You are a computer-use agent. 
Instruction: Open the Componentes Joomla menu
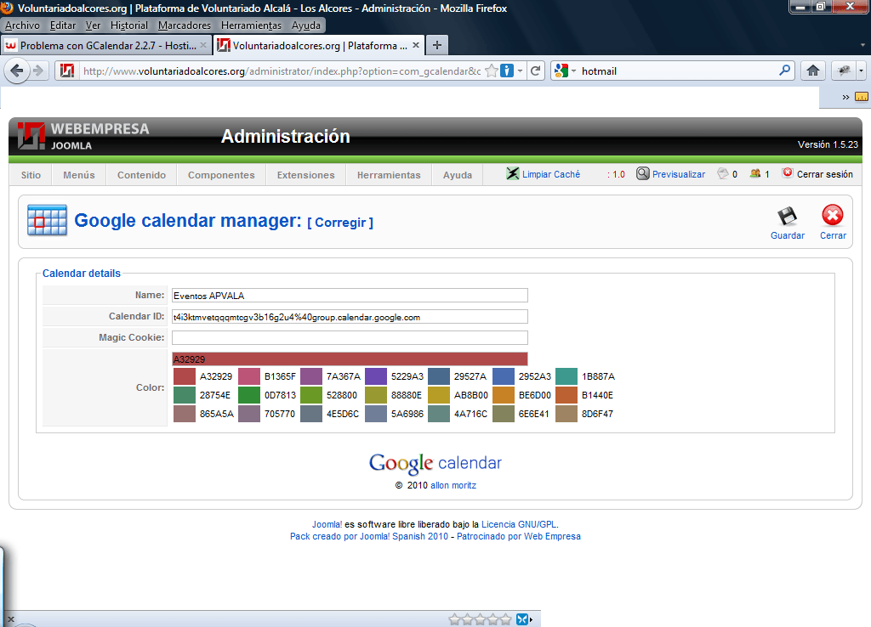click(x=221, y=175)
